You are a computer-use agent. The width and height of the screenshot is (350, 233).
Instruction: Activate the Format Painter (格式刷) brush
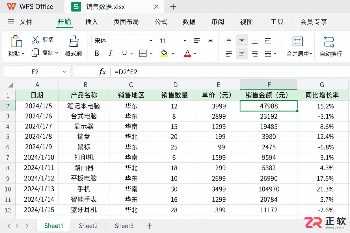click(74, 41)
